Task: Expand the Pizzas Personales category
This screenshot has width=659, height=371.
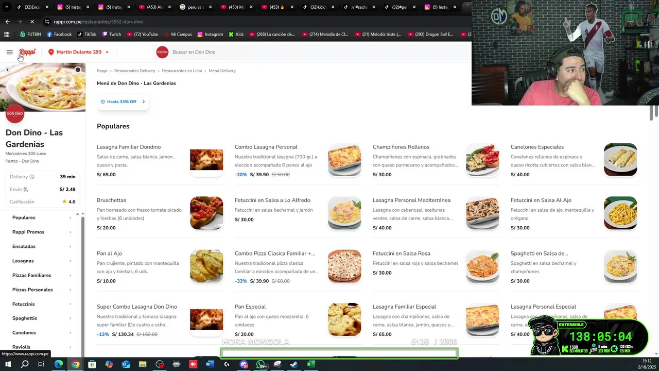Action: tap(42, 290)
